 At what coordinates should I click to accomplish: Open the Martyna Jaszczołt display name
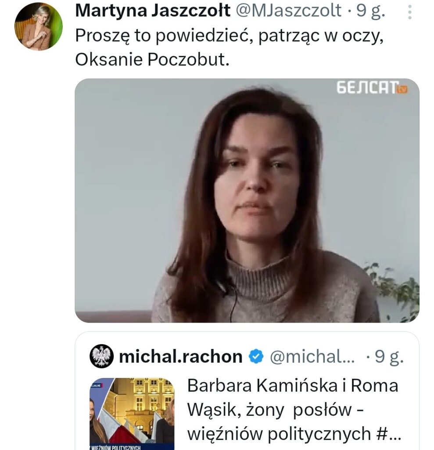point(153,11)
